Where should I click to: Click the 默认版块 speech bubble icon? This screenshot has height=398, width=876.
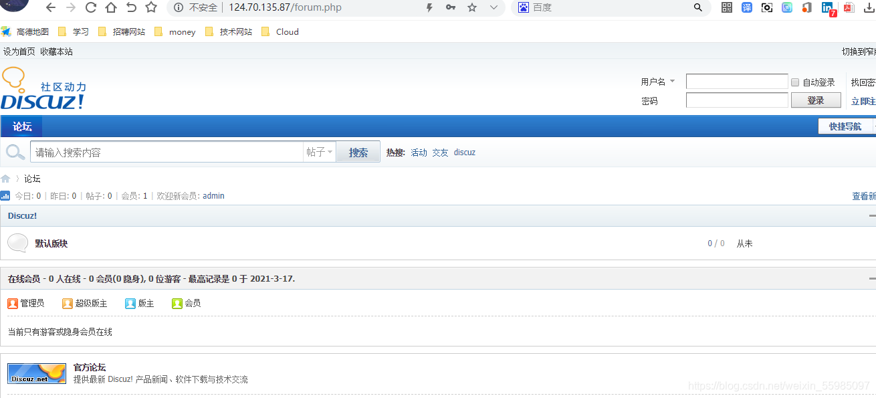pos(18,243)
